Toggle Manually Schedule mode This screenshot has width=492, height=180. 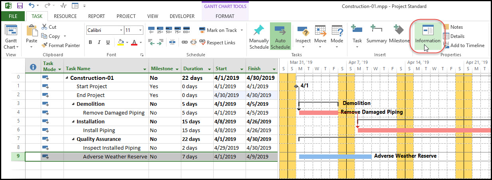click(259, 37)
